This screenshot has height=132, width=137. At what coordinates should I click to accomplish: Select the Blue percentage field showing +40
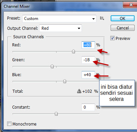pos(88,75)
